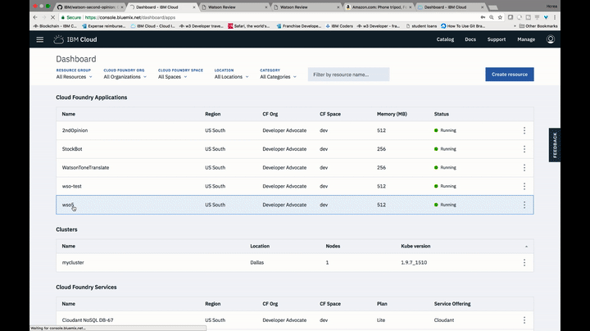
Task: Click the Dallas location cell
Action: click(x=257, y=262)
